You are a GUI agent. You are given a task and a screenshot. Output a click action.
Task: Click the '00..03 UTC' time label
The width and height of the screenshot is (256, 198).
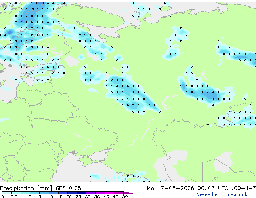pos(213,188)
